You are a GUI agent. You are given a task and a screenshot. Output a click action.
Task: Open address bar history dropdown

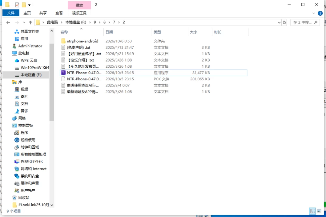(279, 22)
